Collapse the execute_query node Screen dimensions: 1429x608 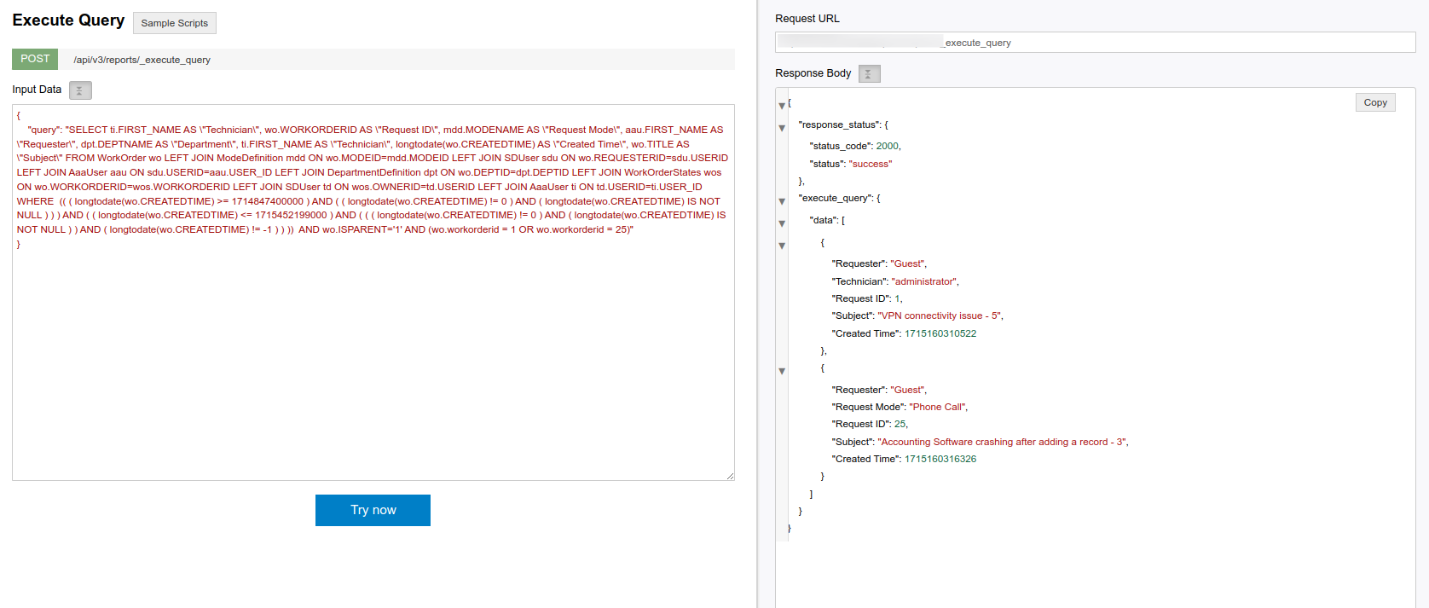(x=782, y=201)
